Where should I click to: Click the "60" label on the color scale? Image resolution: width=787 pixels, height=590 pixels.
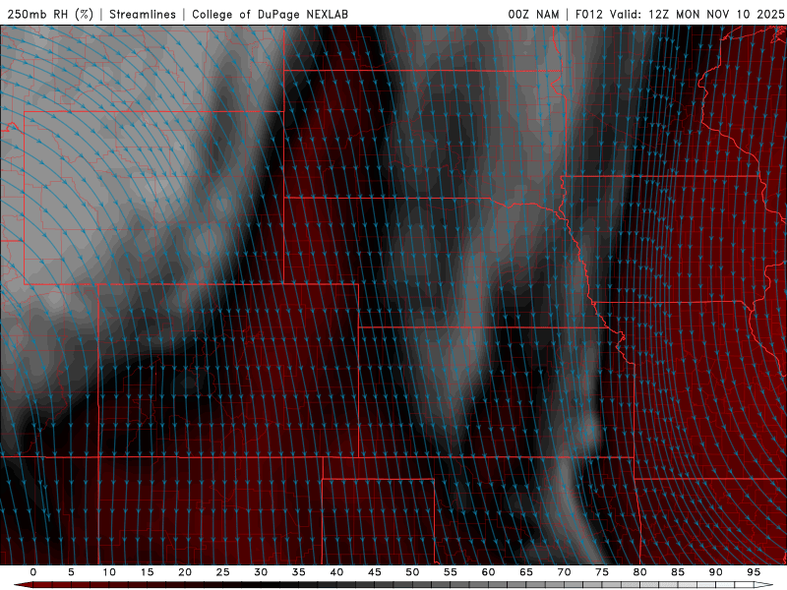click(488, 572)
